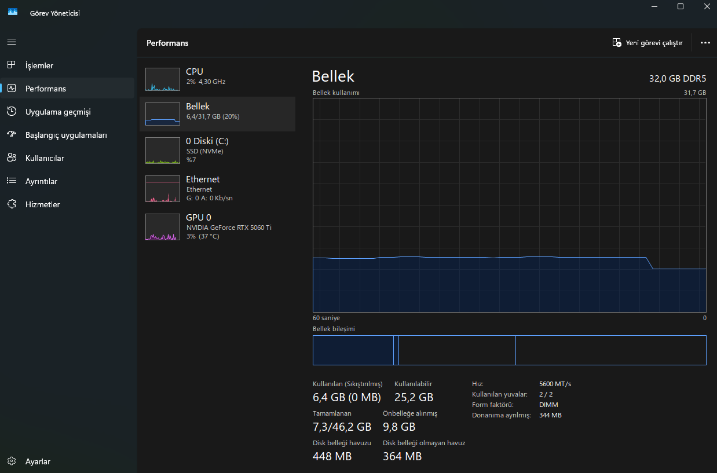Click the 31,7 GB graph maximum label
717x473 pixels.
695,93
